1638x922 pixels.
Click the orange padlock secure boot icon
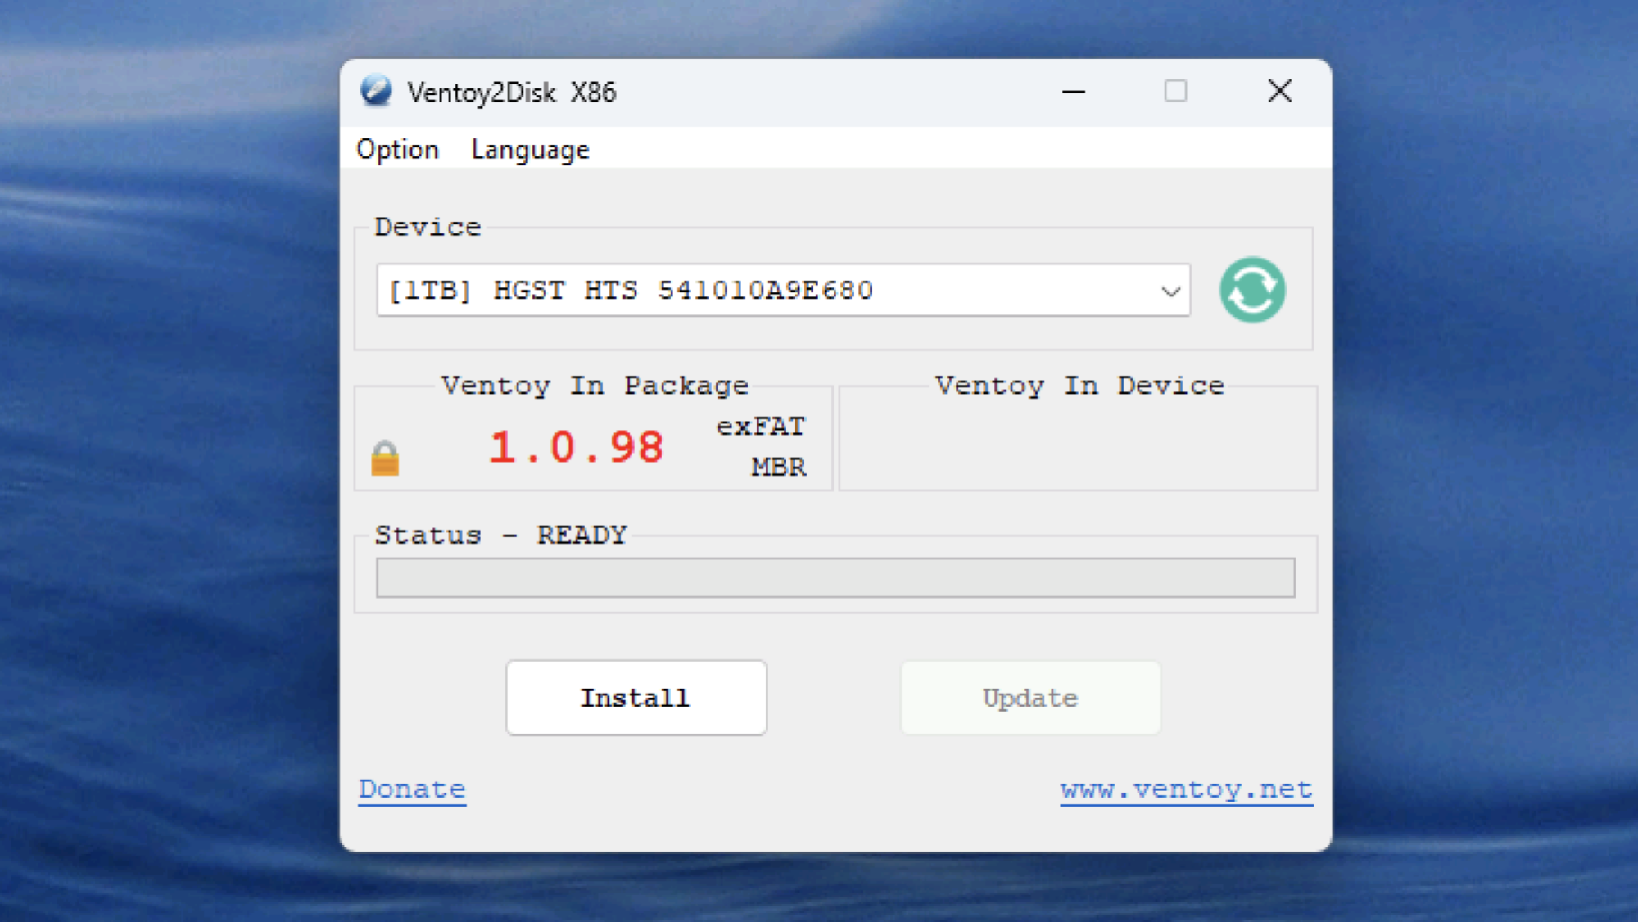[385, 458]
